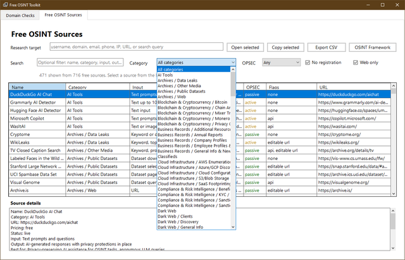Pick Cloud Infrastructure / SaaS Footprinting option

point(194,183)
